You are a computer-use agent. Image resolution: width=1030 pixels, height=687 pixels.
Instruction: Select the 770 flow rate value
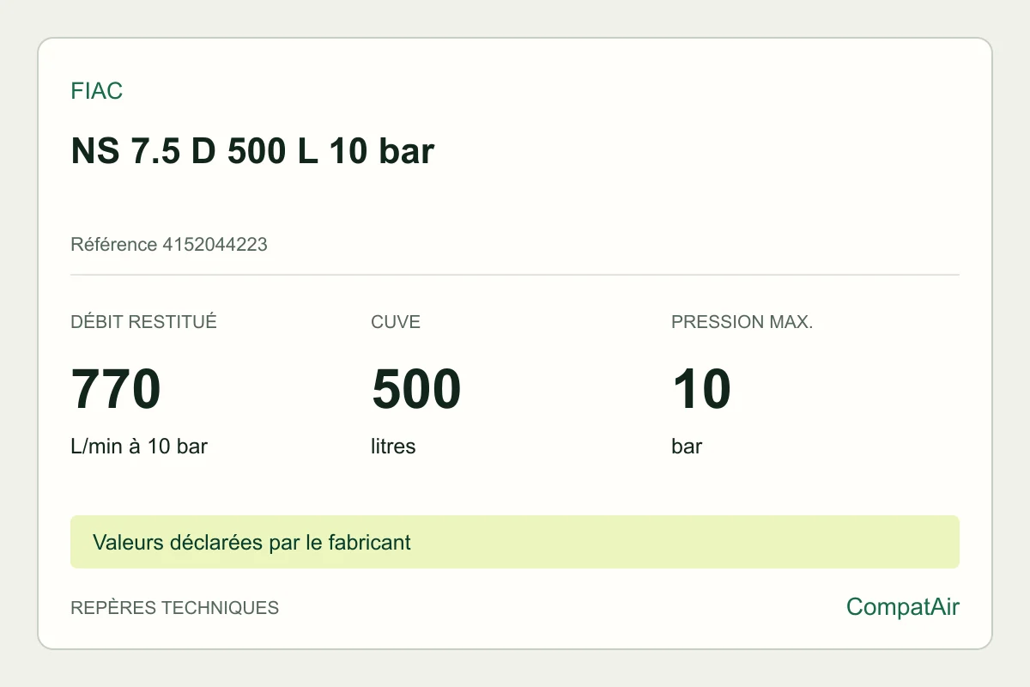pyautogui.click(x=116, y=389)
